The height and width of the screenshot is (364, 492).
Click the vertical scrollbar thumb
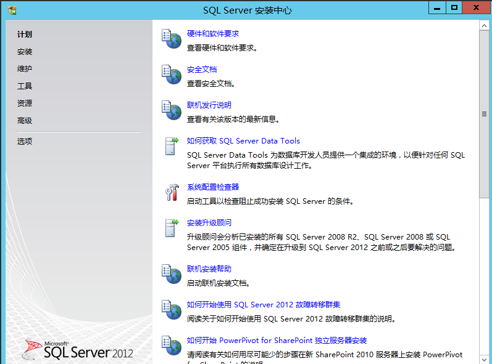484,114
